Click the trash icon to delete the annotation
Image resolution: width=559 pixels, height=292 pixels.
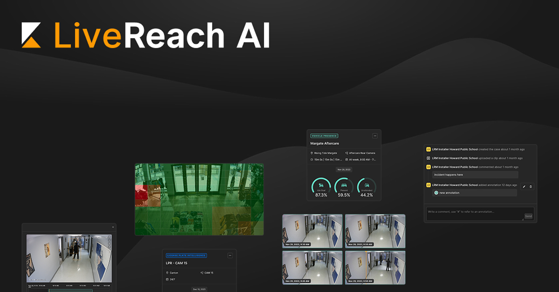(531, 186)
